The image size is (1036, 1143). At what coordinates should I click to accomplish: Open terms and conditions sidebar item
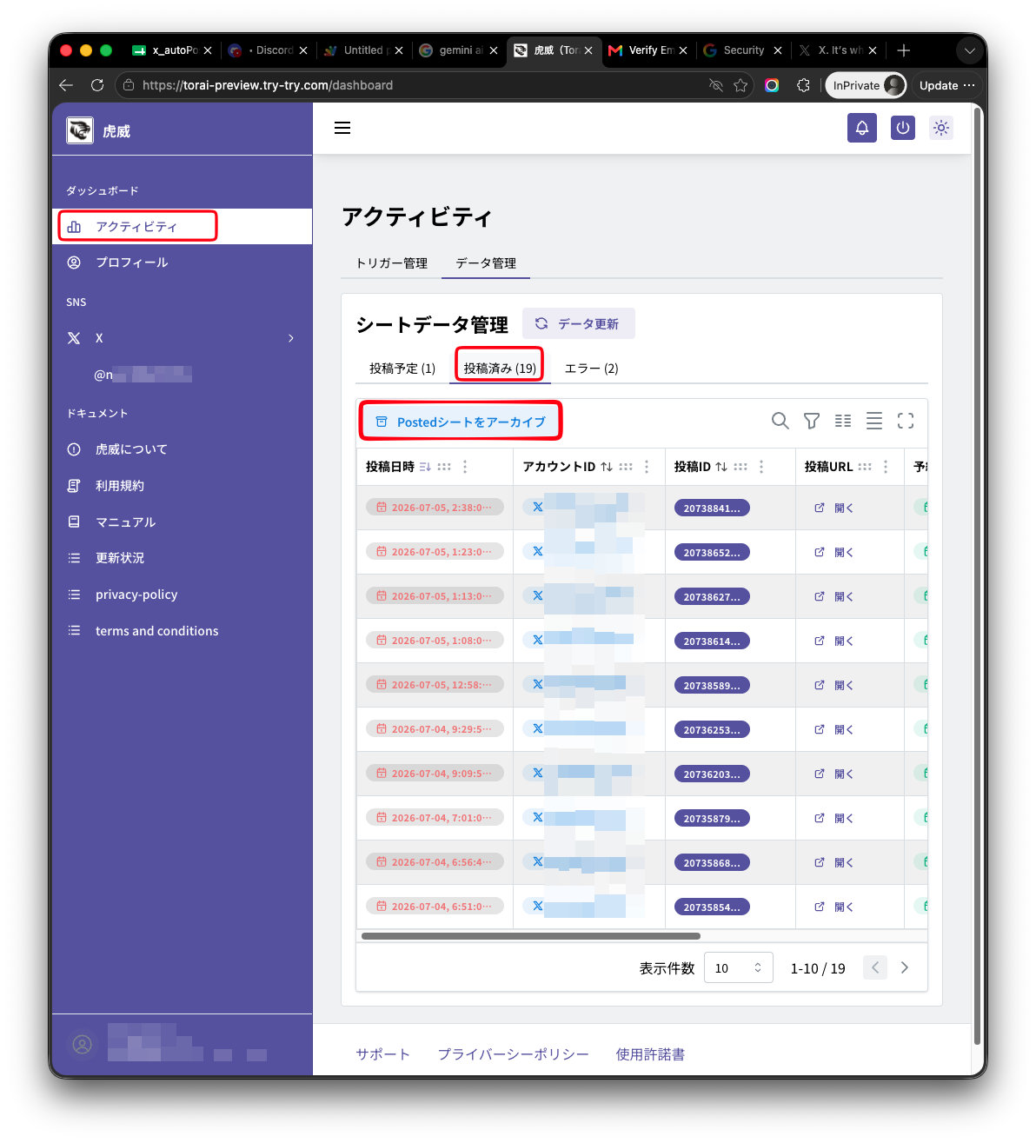click(x=183, y=631)
